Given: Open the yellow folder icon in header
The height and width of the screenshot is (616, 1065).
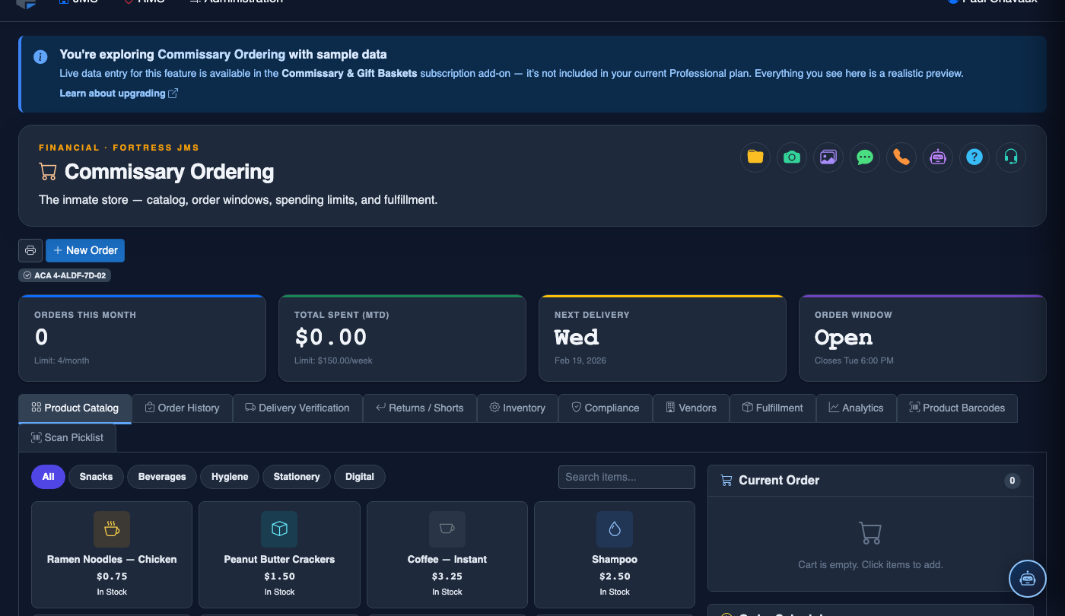Looking at the screenshot, I should click(755, 157).
